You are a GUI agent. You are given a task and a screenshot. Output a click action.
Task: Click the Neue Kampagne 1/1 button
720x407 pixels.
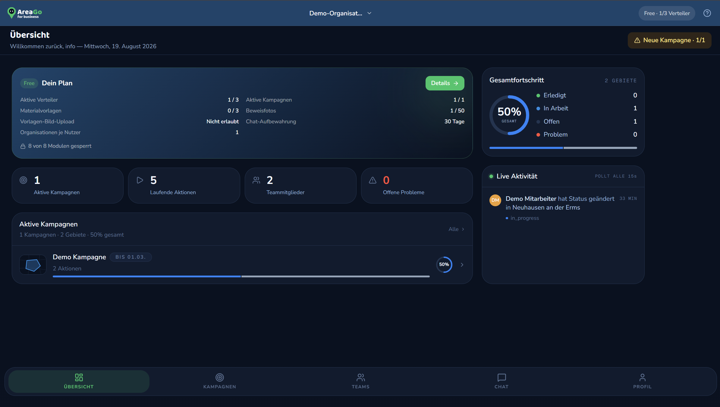(x=670, y=40)
